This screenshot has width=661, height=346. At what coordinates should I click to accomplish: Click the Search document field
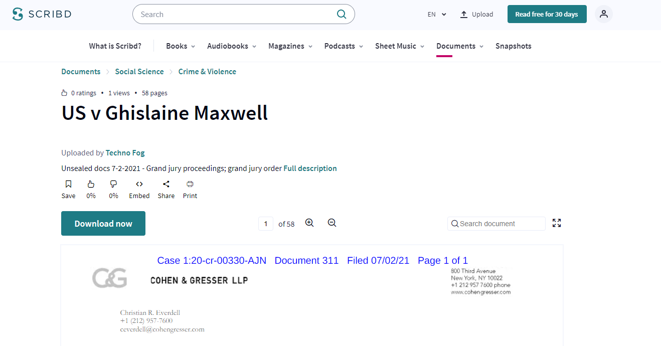click(x=496, y=224)
